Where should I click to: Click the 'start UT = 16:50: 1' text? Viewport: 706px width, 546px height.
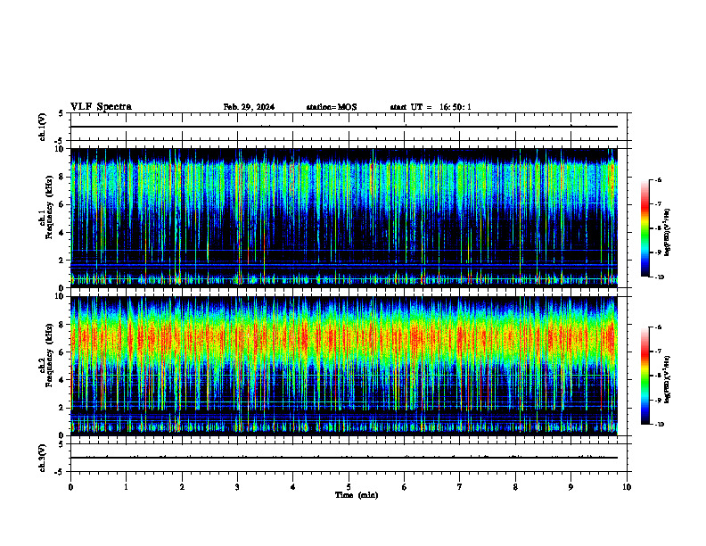point(431,107)
